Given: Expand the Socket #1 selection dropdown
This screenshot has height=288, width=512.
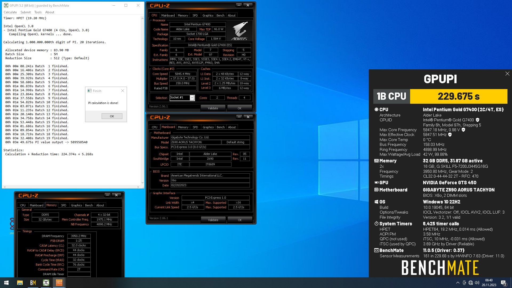Looking at the screenshot, I should pos(192,98).
